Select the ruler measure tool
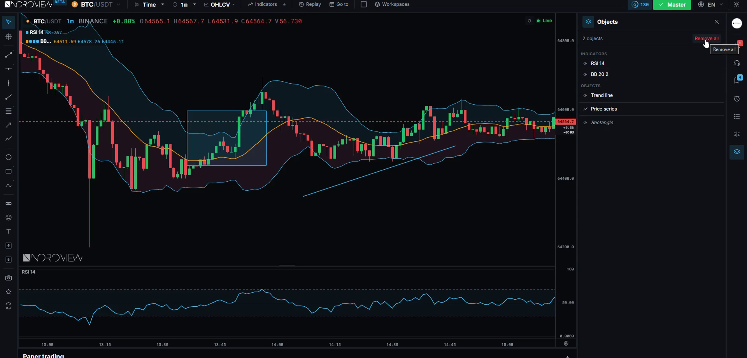747x358 pixels. tap(9, 204)
